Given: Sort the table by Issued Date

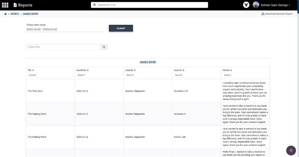Looking at the screenshot, I should point(82,70).
